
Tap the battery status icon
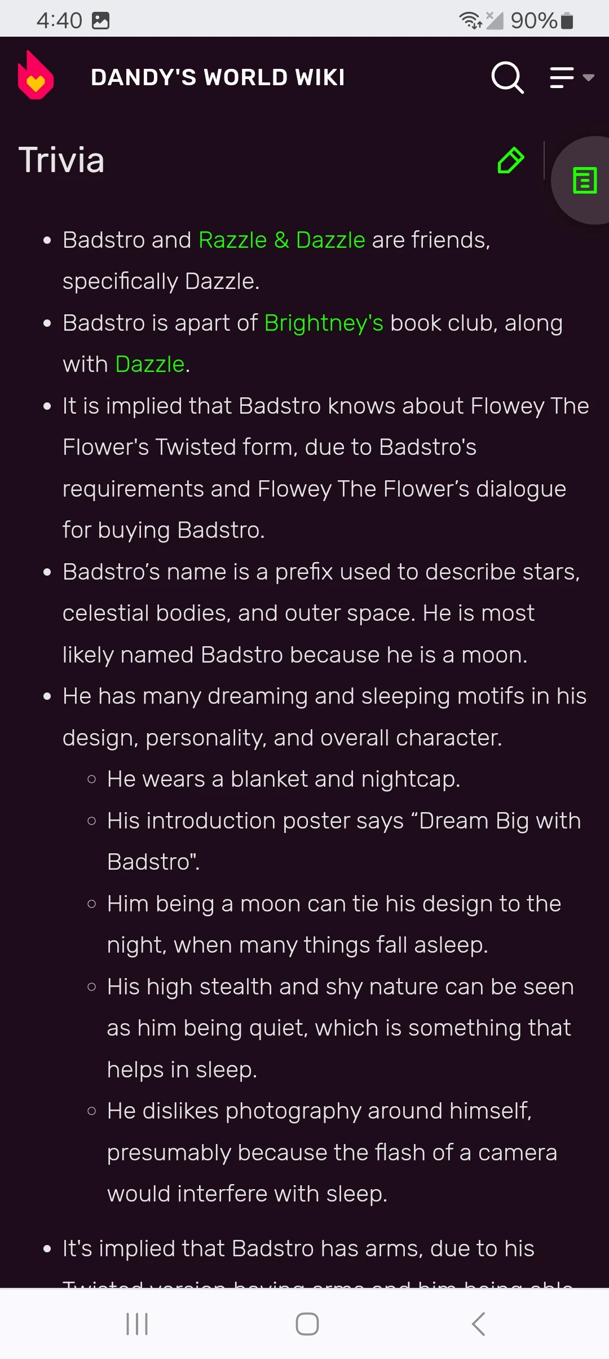pos(567,21)
